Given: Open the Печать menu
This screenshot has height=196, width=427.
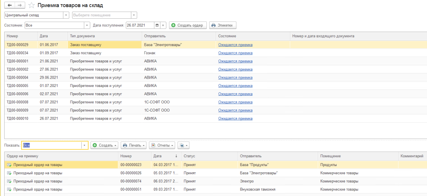Looking at the screenshot, I should [x=133, y=145].
